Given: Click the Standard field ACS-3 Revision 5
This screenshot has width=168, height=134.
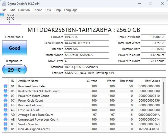Looking at the screenshot, I should [x=115, y=67].
